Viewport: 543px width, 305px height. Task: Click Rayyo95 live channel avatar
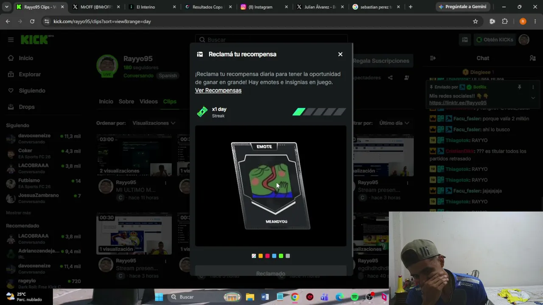pos(107,66)
